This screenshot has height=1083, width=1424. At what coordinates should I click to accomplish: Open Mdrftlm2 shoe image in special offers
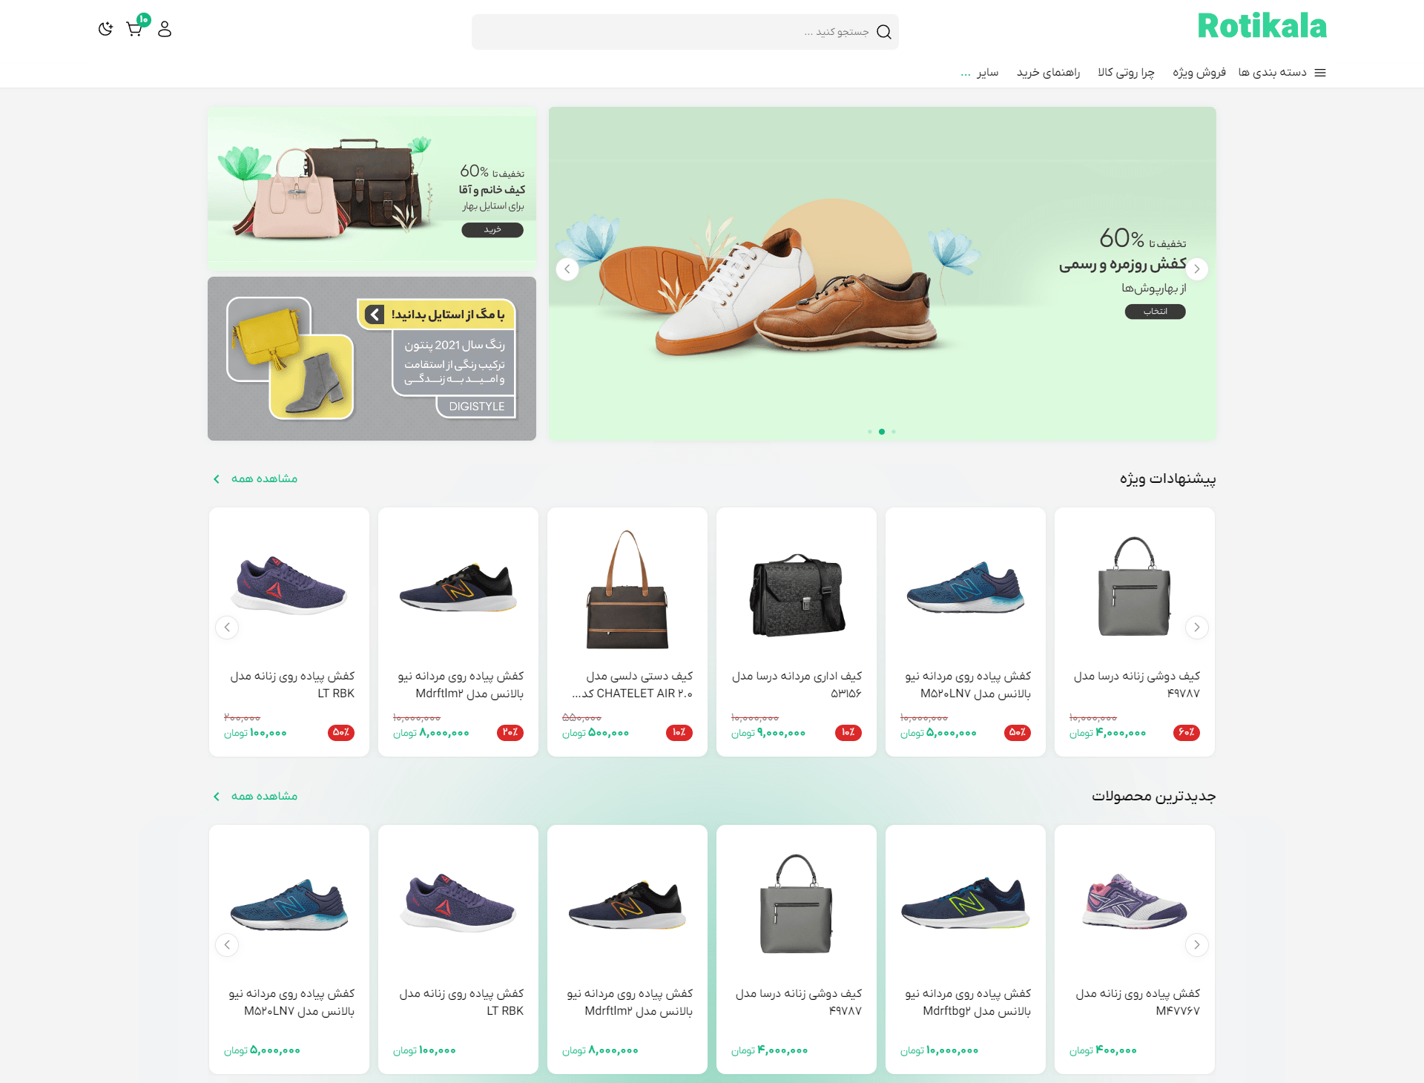coord(458,587)
